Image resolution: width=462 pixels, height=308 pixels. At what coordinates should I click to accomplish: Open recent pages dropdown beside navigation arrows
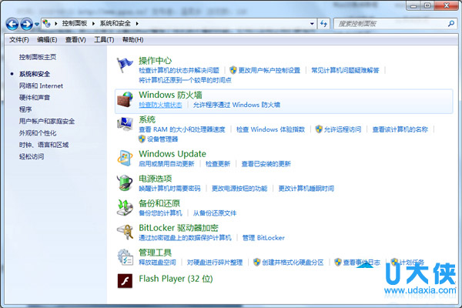pos(37,24)
